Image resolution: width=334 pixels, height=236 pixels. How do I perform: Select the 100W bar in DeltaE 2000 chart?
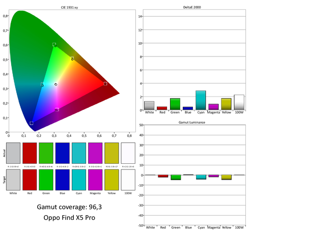coord(239,103)
